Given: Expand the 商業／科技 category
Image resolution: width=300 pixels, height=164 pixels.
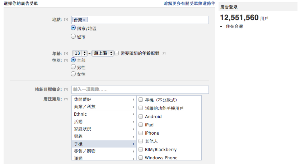Looking at the screenshot, I should click(104, 107).
